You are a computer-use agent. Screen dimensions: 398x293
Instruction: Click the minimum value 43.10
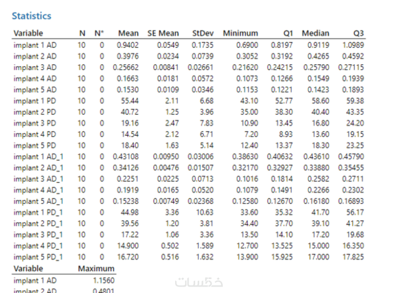tap(249, 101)
